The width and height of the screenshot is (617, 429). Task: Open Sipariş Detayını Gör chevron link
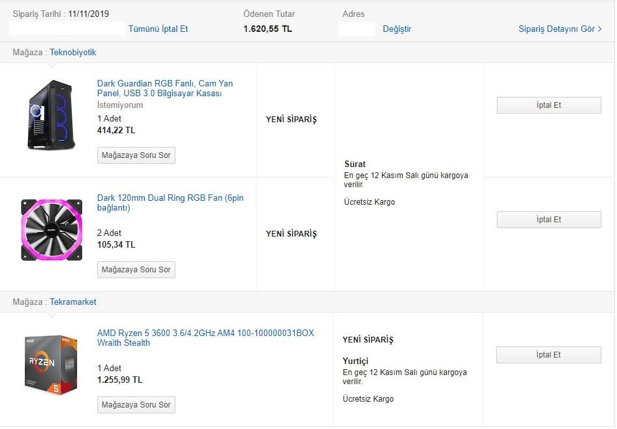click(560, 29)
